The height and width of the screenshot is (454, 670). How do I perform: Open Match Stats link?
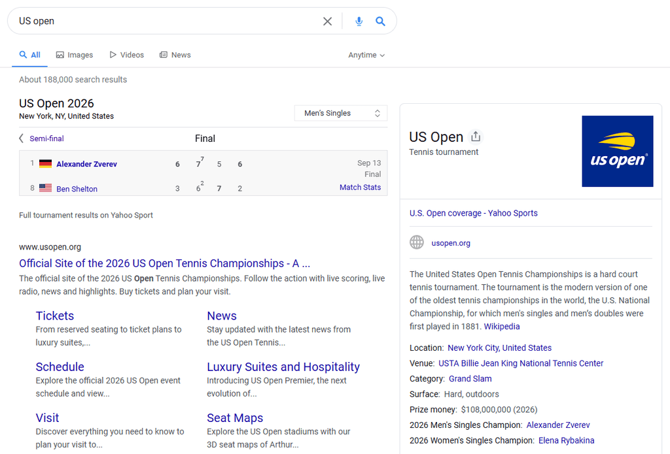[x=360, y=187]
